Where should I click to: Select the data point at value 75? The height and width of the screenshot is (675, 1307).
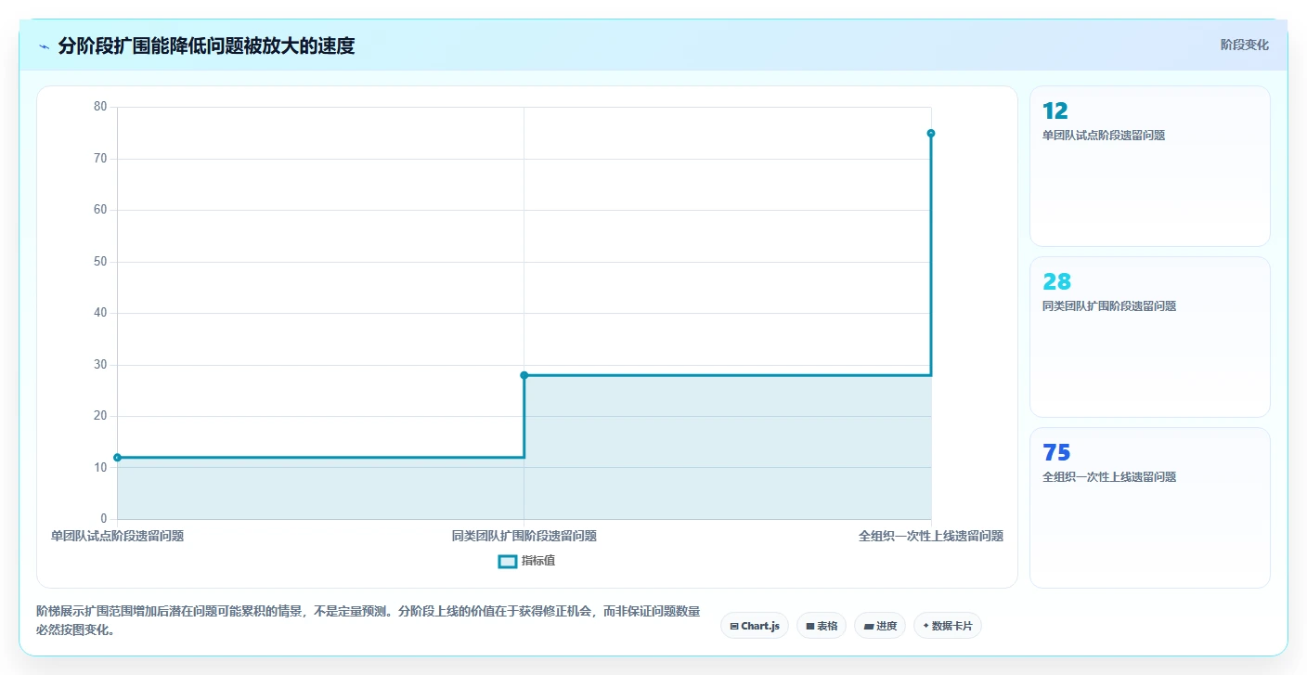tap(930, 133)
